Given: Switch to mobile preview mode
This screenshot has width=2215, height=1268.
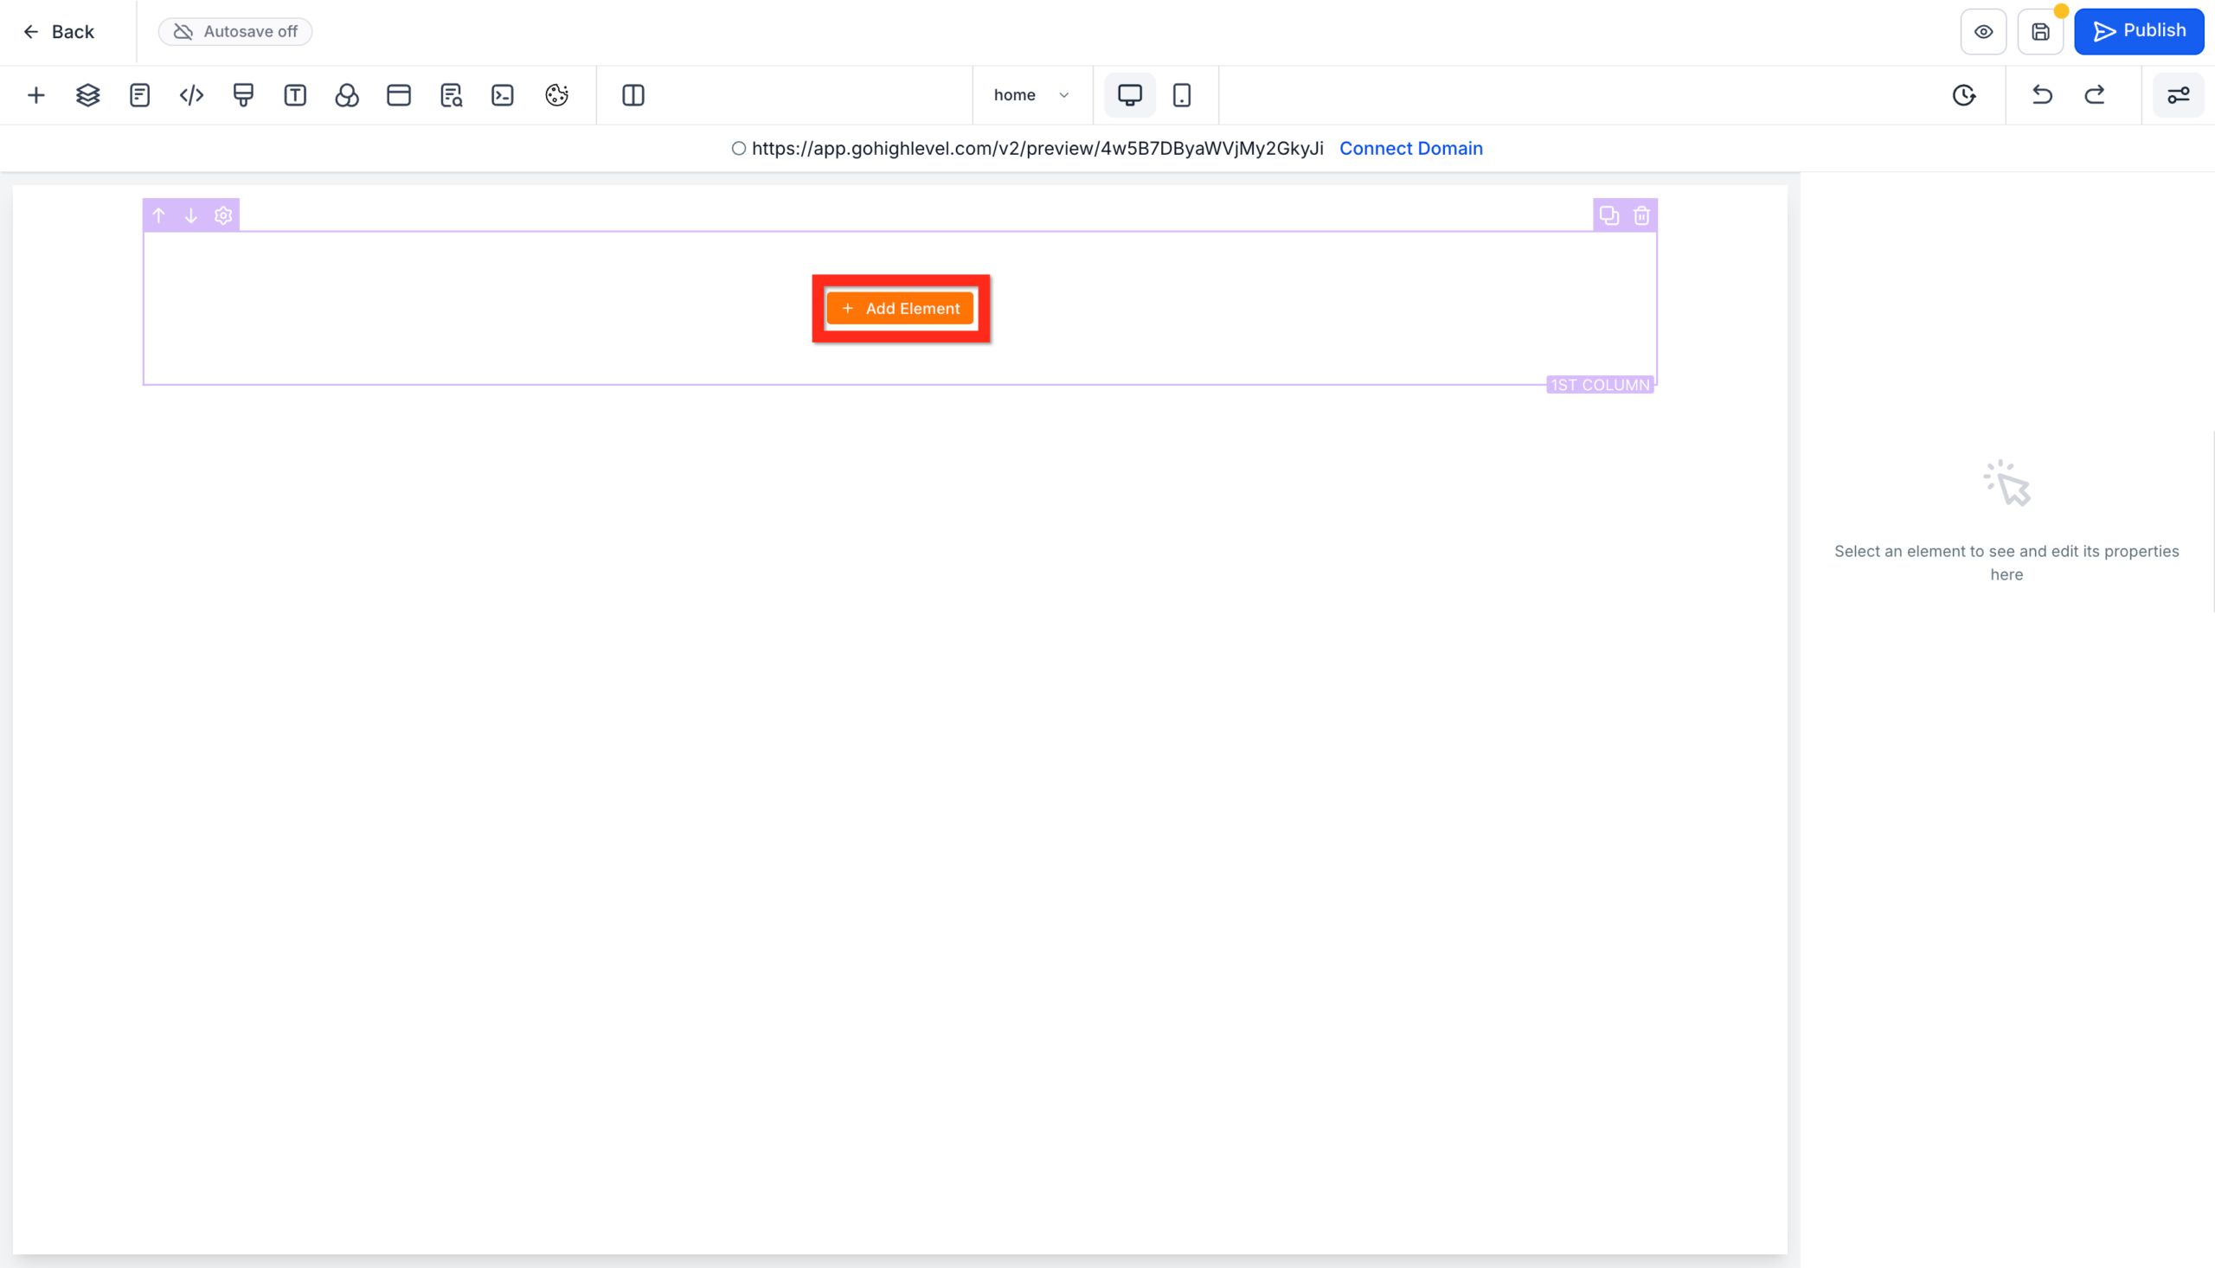Looking at the screenshot, I should 1182,95.
